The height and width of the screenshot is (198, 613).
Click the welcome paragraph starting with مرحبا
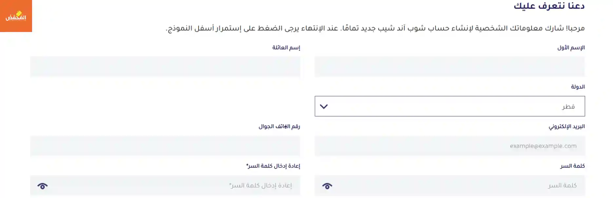pos(375,28)
